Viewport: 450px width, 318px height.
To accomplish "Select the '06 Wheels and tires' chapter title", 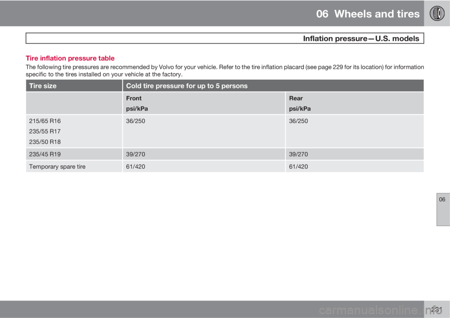I will tap(367, 14).
